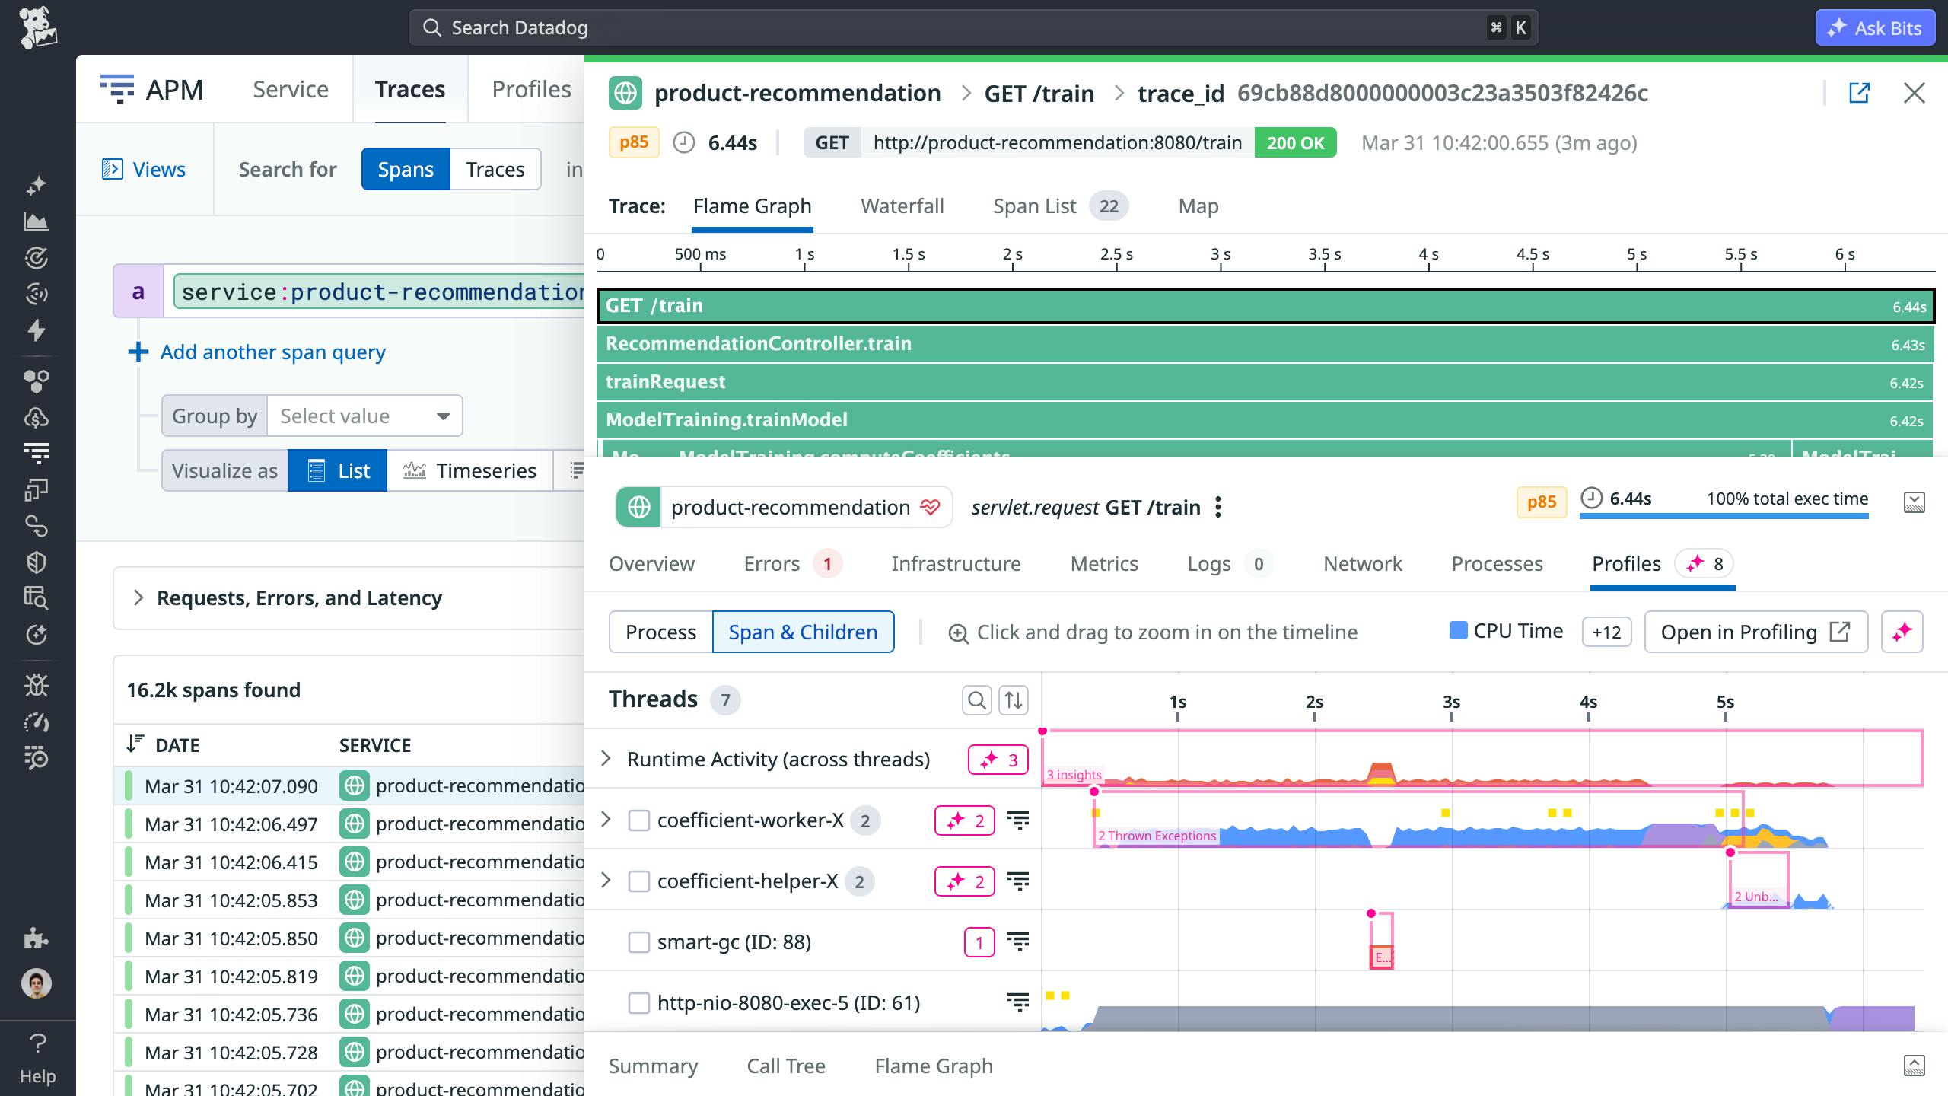Open the three-dot menu next to servlet.request
1948x1096 pixels.
pos(1218,507)
